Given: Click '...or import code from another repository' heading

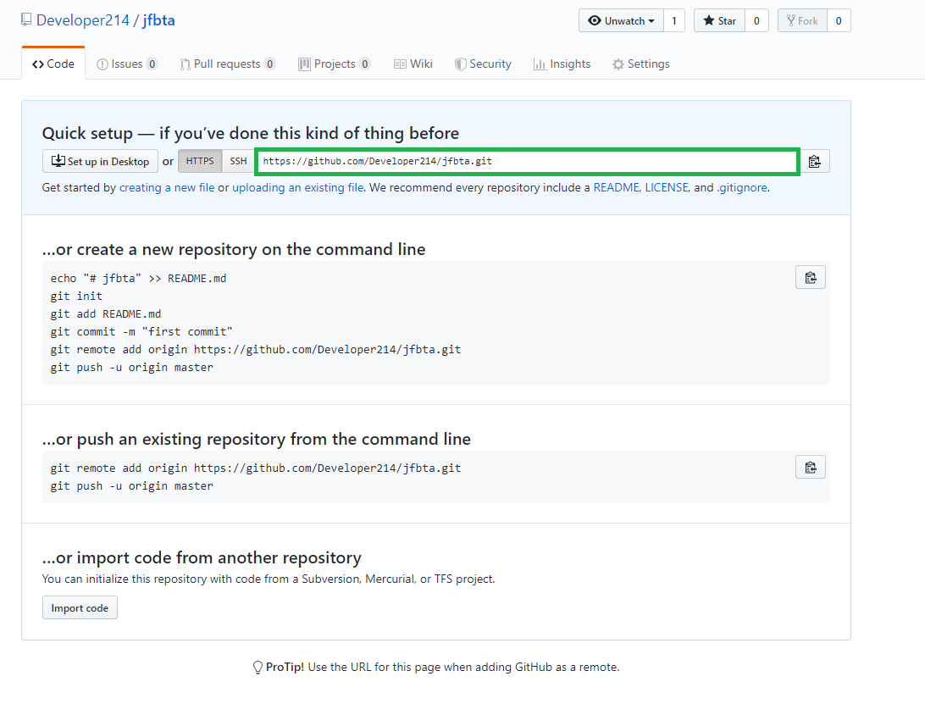Looking at the screenshot, I should click(202, 557).
